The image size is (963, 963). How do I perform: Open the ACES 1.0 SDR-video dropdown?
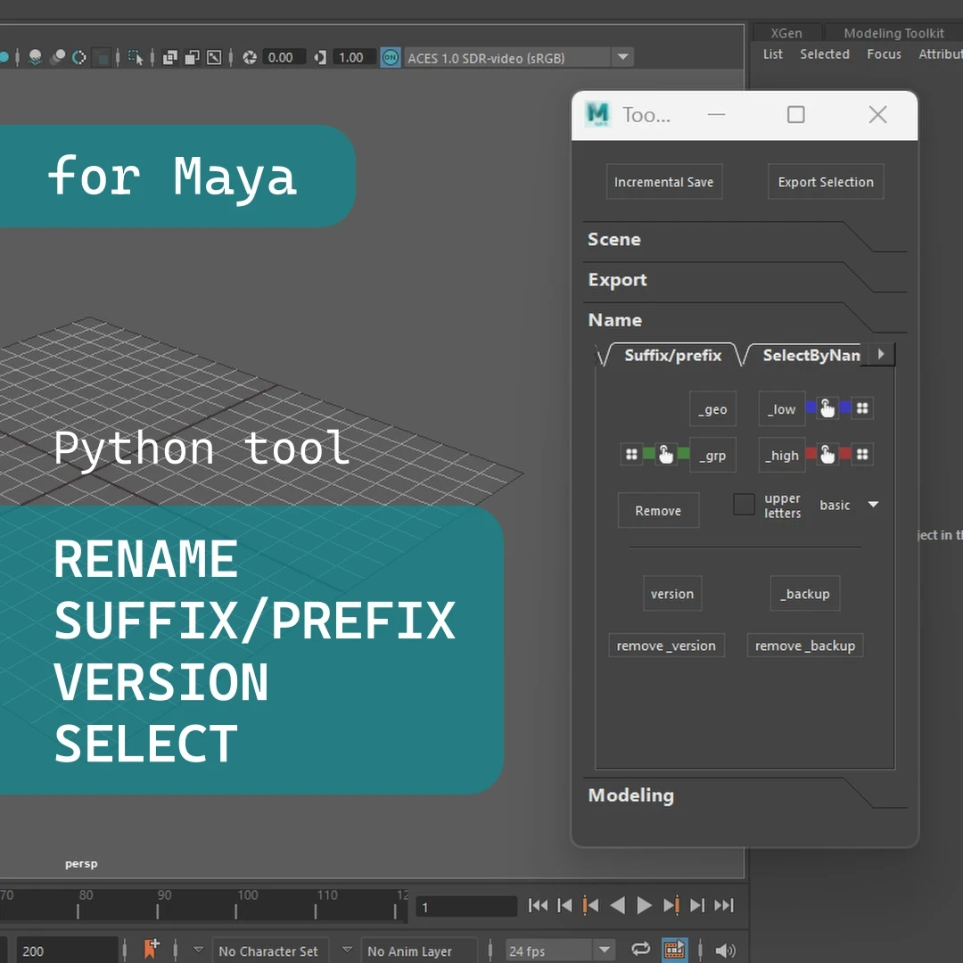tap(623, 57)
